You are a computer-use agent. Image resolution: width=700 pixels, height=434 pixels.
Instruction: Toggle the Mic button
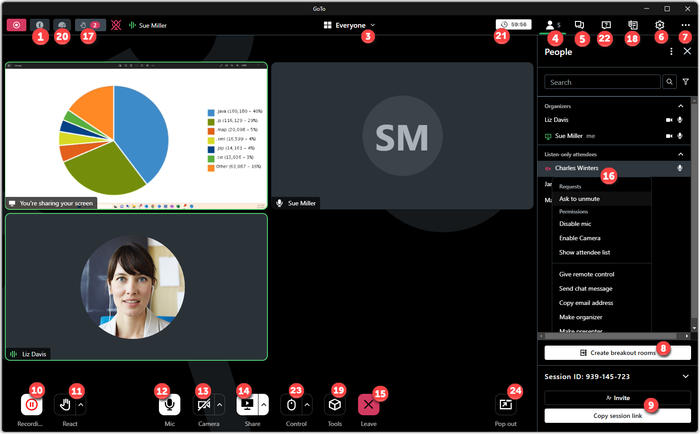pos(170,405)
